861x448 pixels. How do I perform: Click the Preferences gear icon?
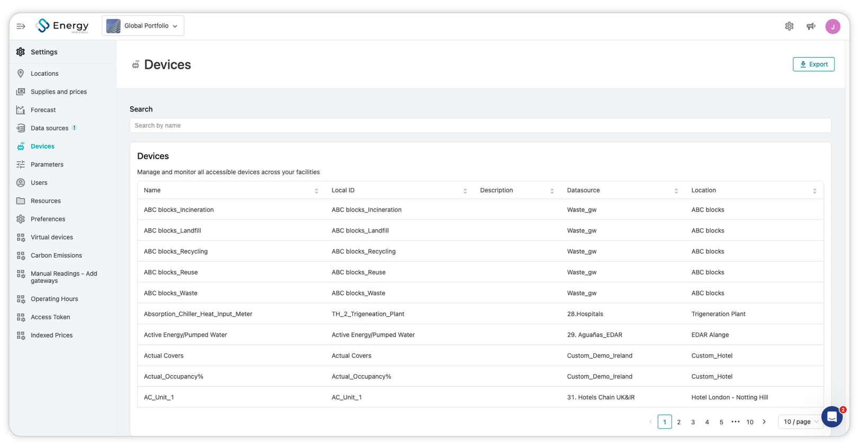click(x=21, y=219)
